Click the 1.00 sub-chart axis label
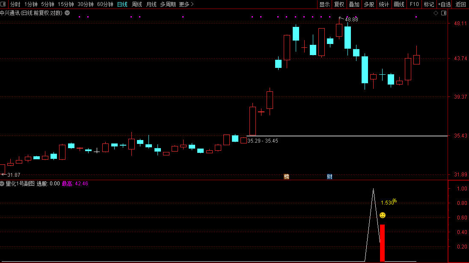Screen dimensions: 469x263 pyautogui.click(x=462, y=188)
